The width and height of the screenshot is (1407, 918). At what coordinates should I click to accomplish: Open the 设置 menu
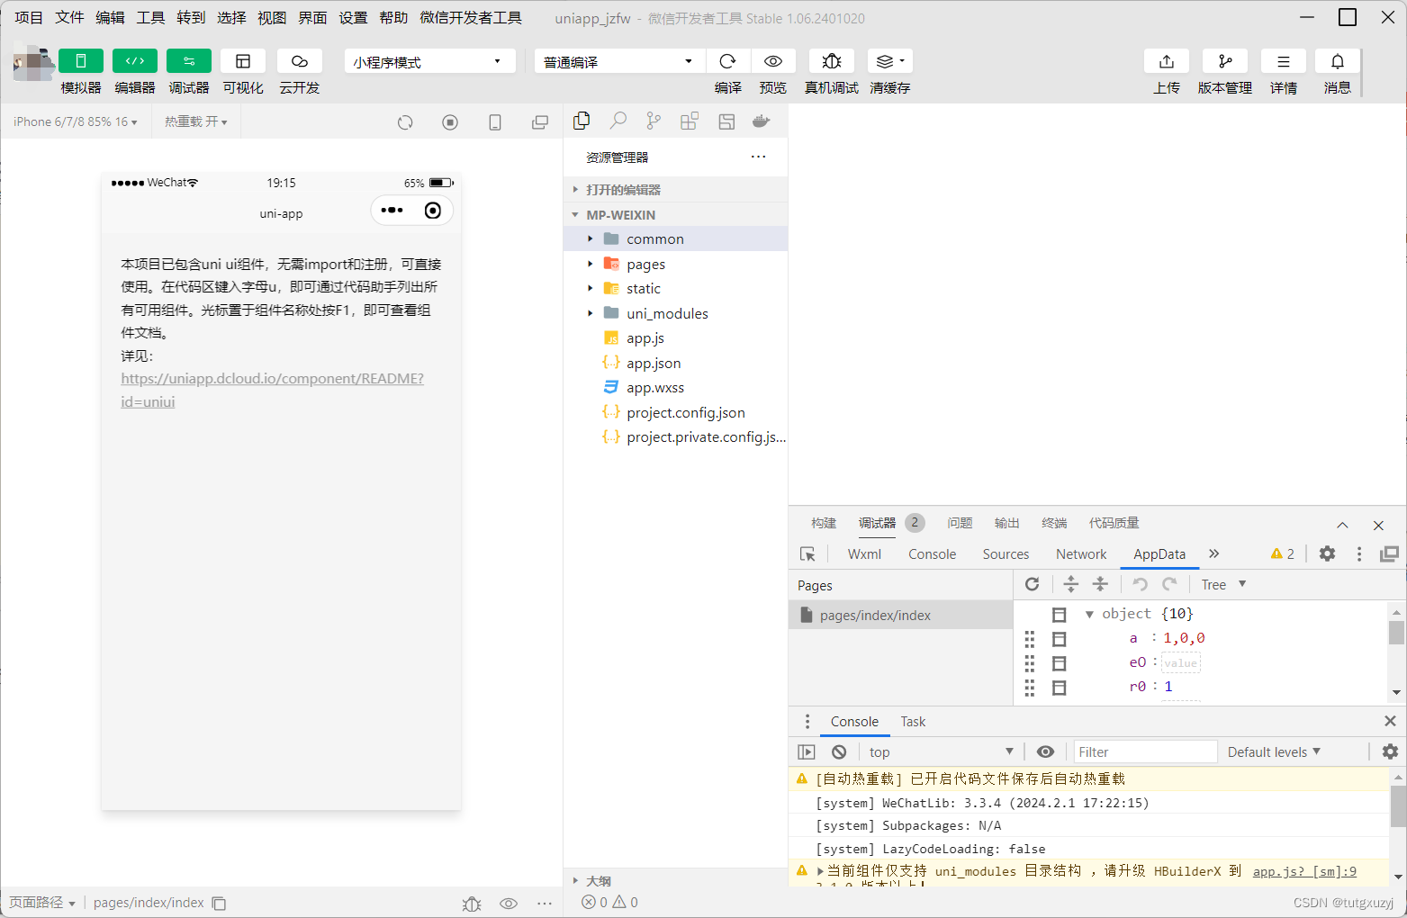(353, 17)
